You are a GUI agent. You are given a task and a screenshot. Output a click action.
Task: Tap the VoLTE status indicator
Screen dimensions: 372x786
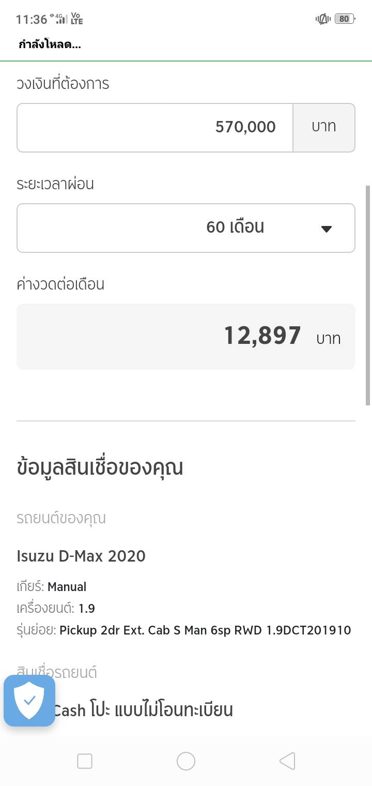point(76,19)
